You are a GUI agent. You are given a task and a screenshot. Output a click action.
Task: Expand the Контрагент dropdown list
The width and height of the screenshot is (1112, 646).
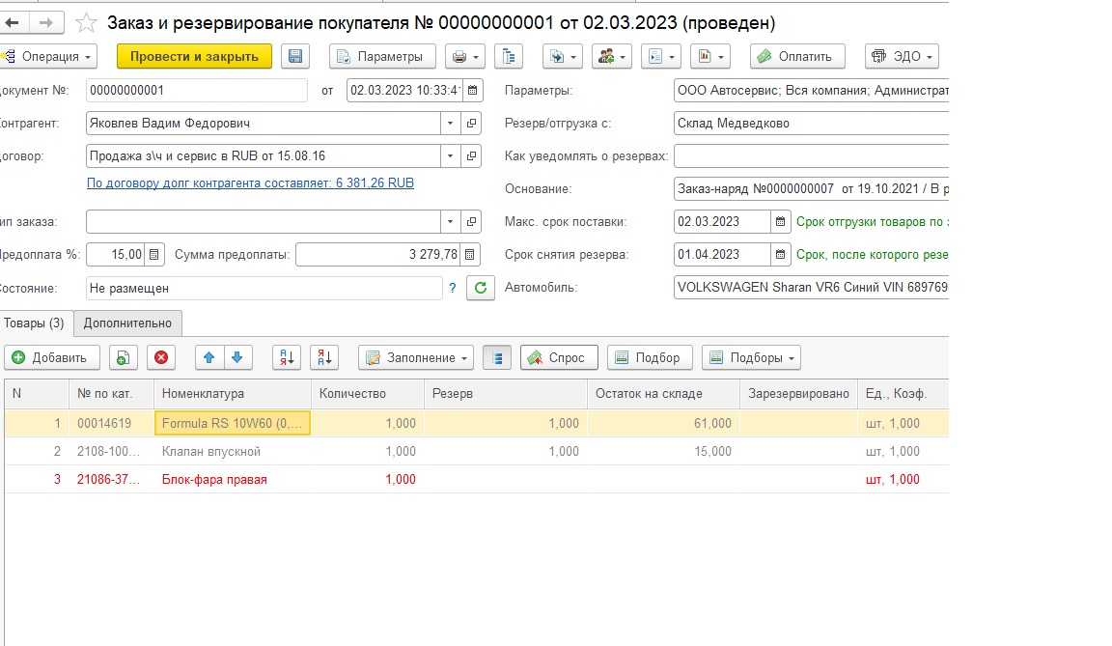[x=451, y=124]
